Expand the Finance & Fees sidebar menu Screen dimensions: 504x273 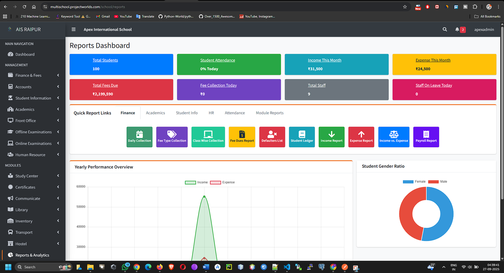(x=28, y=75)
